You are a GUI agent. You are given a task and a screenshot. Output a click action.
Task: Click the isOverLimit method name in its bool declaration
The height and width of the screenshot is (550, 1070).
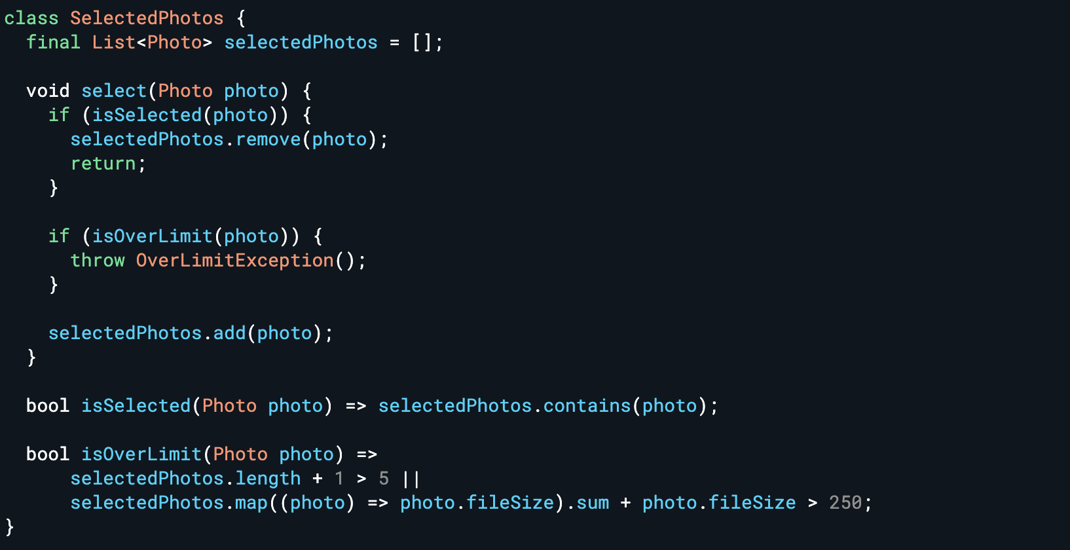[x=141, y=454]
